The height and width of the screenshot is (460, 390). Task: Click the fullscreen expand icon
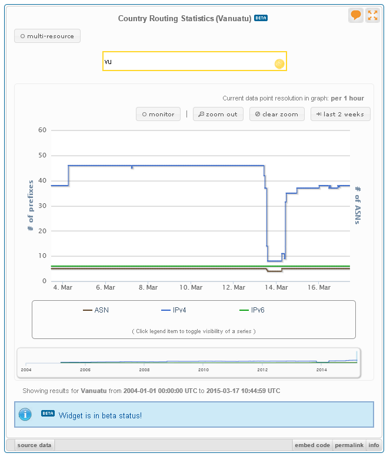coord(372,16)
